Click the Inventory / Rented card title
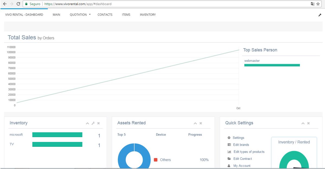The height and width of the screenshot is (169, 325). (294, 142)
